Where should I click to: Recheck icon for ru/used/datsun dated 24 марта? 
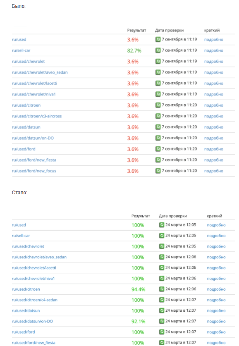click(162, 310)
